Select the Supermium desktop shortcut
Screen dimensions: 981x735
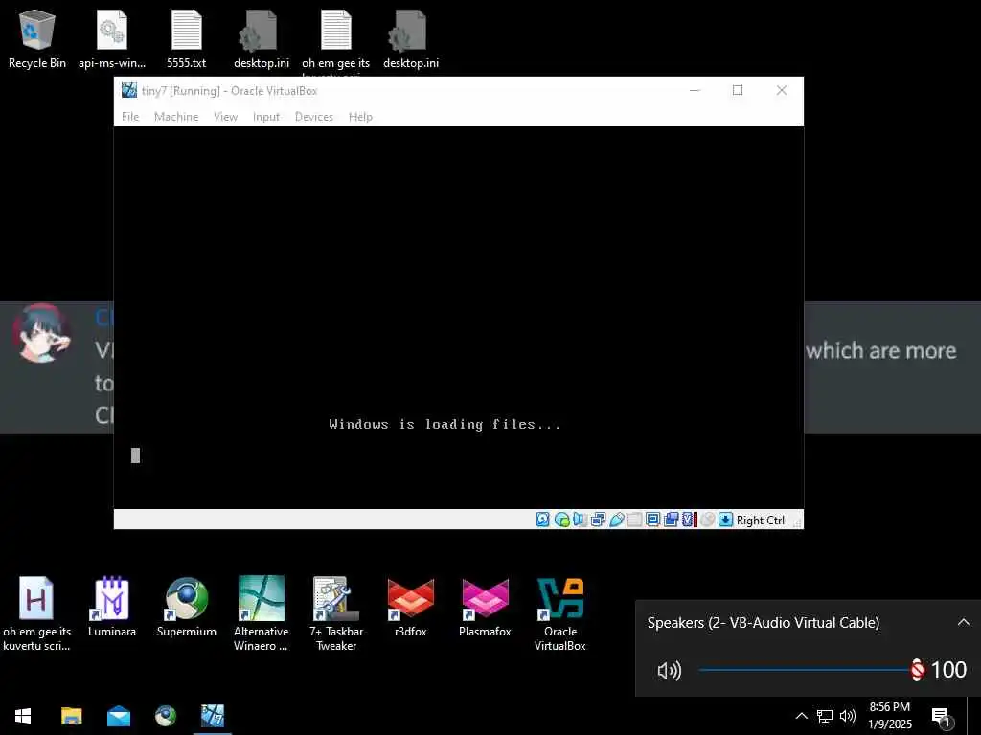(x=187, y=607)
